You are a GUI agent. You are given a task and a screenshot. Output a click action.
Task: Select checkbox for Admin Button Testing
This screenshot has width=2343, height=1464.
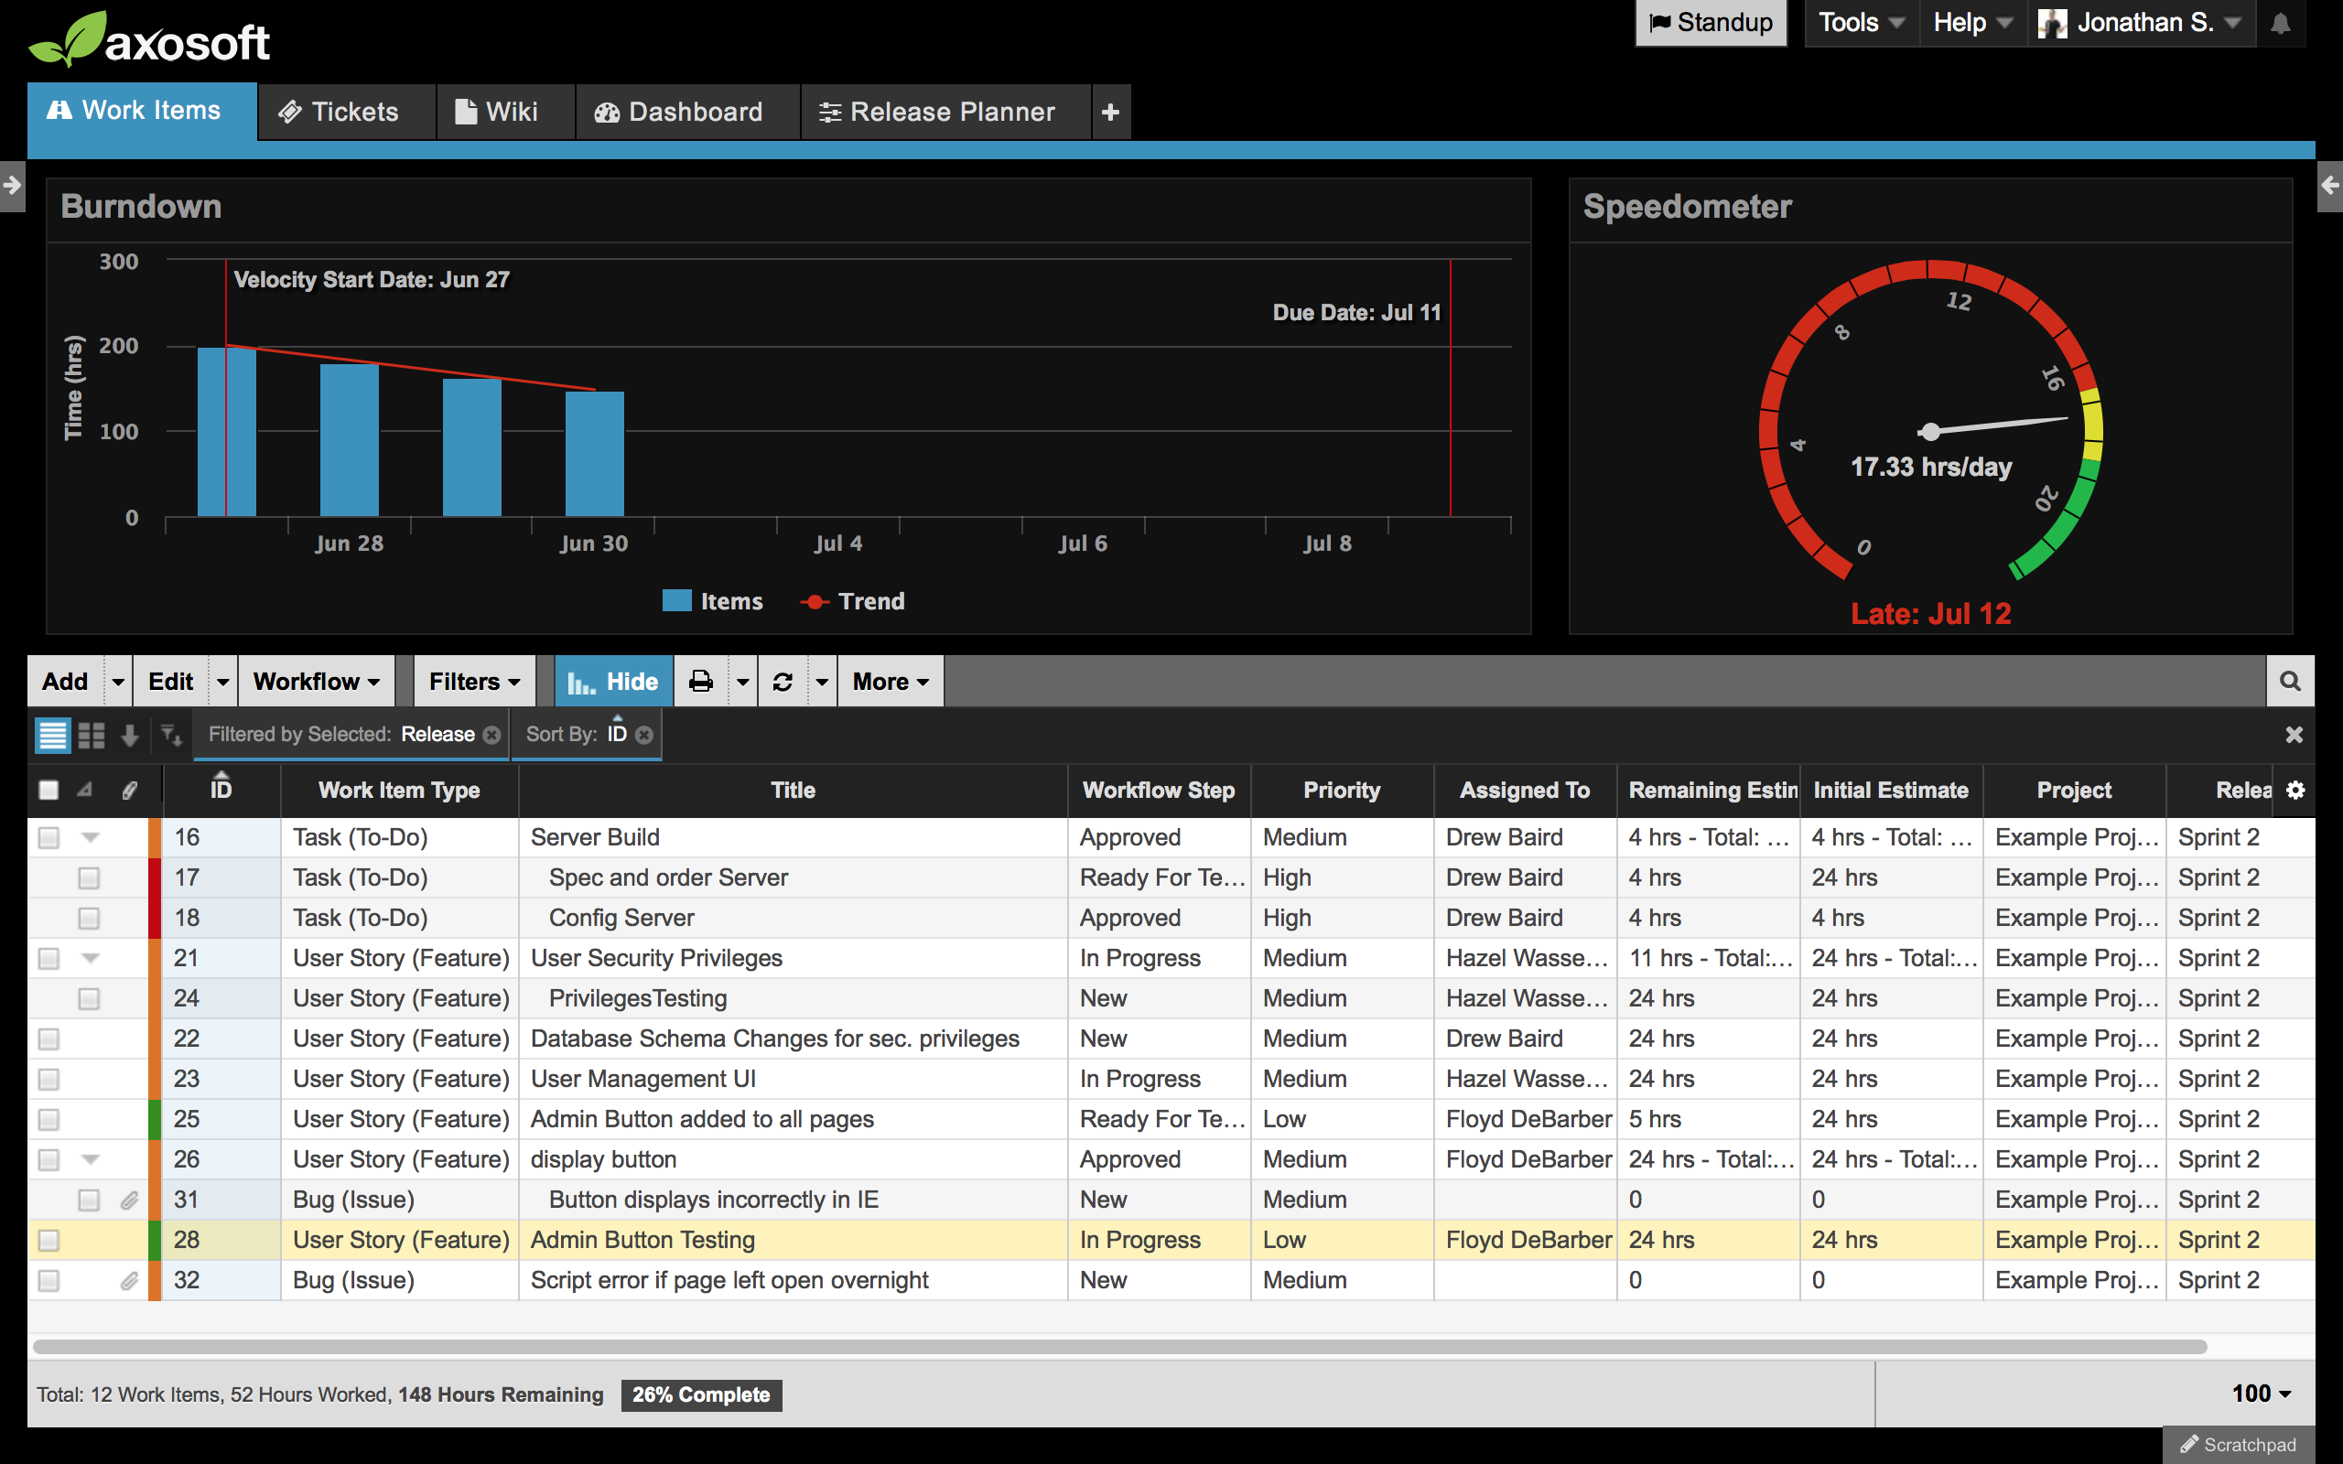[x=49, y=1241]
